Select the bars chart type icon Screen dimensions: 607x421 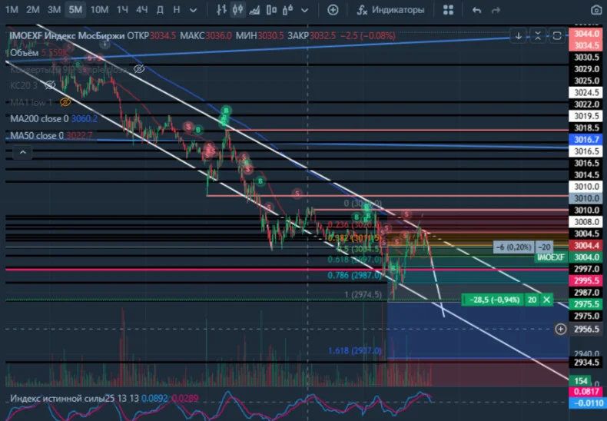[x=221, y=10]
